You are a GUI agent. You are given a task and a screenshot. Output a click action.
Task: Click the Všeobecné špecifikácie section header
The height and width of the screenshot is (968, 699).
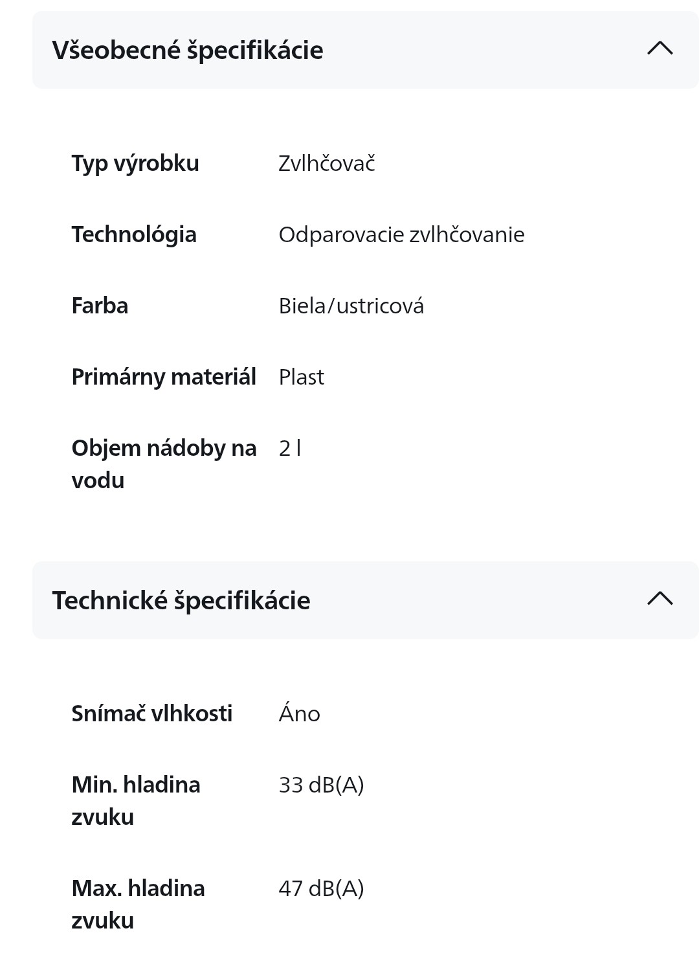pyautogui.click(x=366, y=50)
